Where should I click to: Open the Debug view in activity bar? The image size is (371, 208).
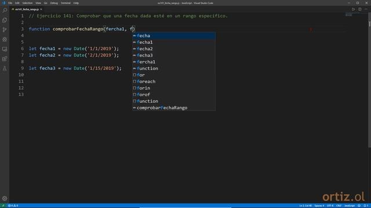pos(5,39)
